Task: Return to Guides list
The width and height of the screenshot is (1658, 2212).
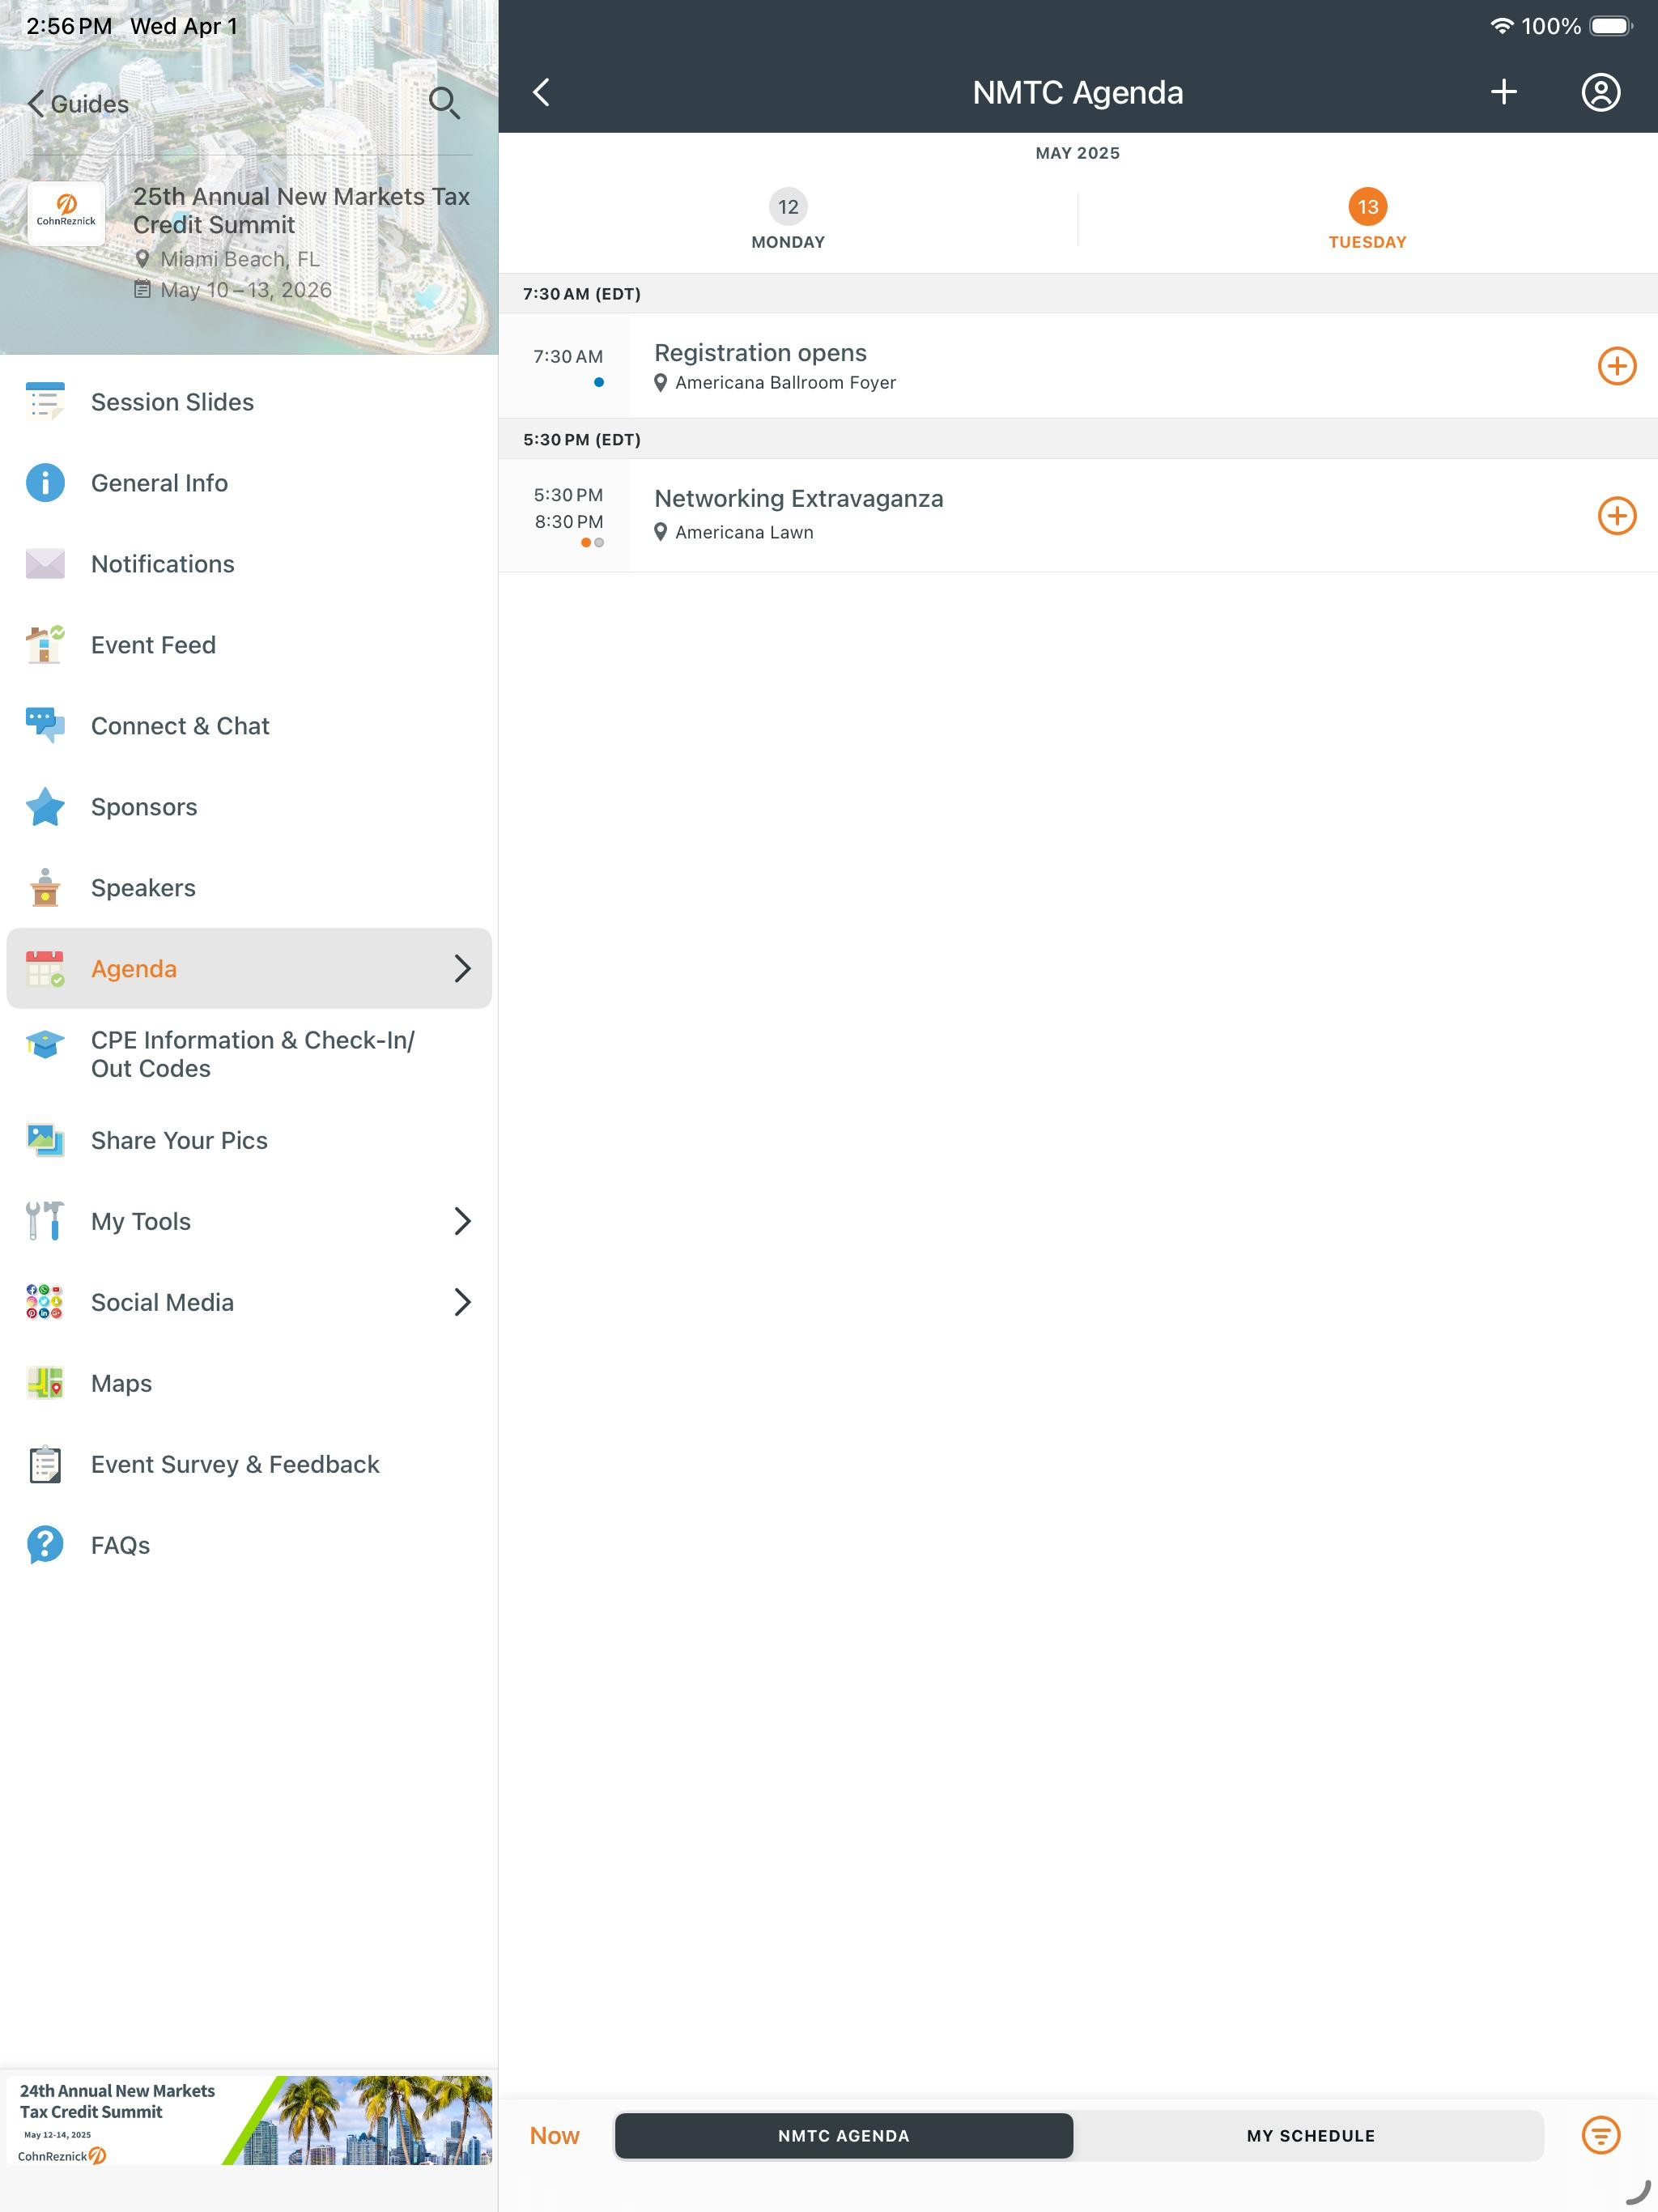Action: pos(78,104)
